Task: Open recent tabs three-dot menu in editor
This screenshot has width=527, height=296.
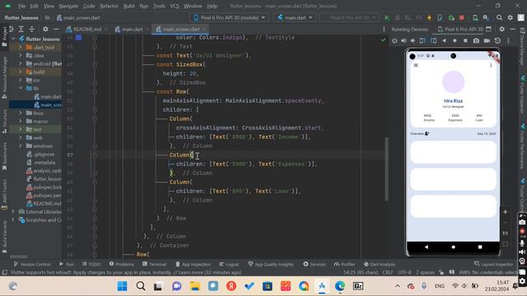Action: tap(384, 30)
